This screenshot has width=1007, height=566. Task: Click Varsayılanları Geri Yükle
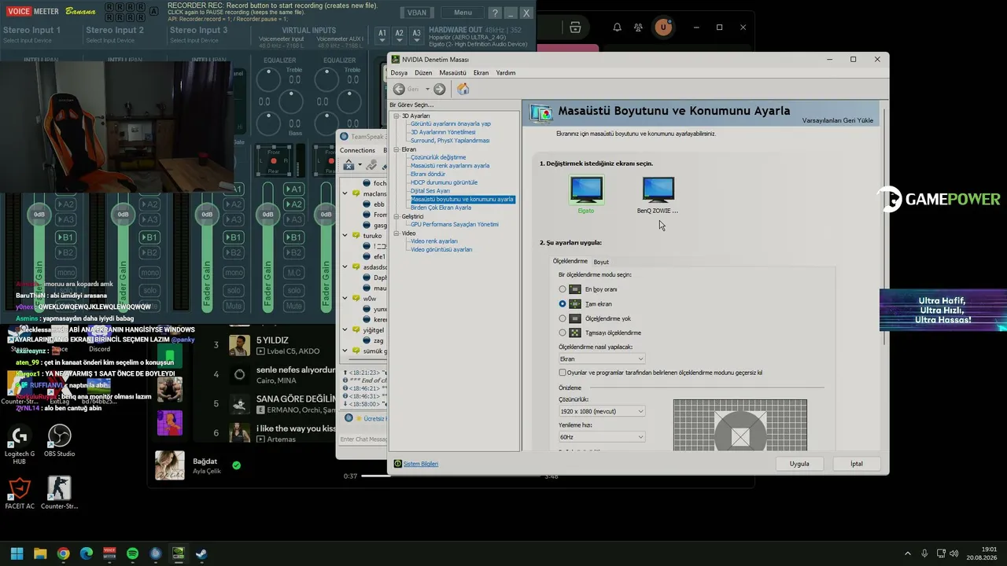coord(838,120)
